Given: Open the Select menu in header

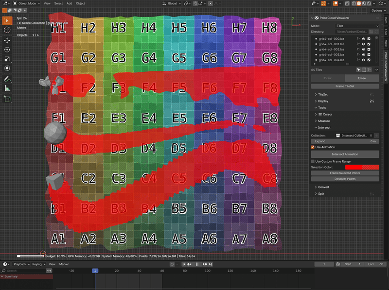Looking at the screenshot, I should point(58,3).
